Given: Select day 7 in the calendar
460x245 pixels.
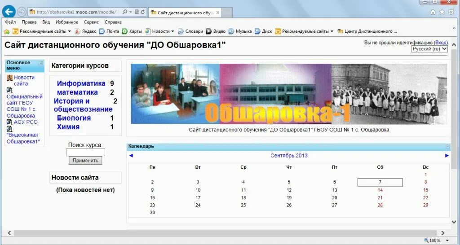Looking at the screenshot, I should click(x=380, y=182).
